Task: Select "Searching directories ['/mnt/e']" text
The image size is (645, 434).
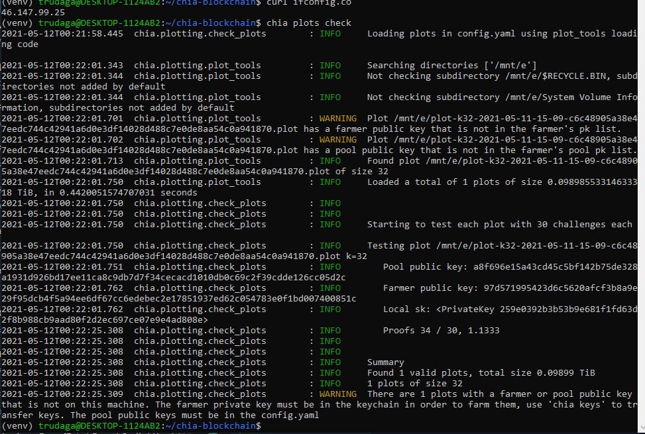Action: point(451,66)
